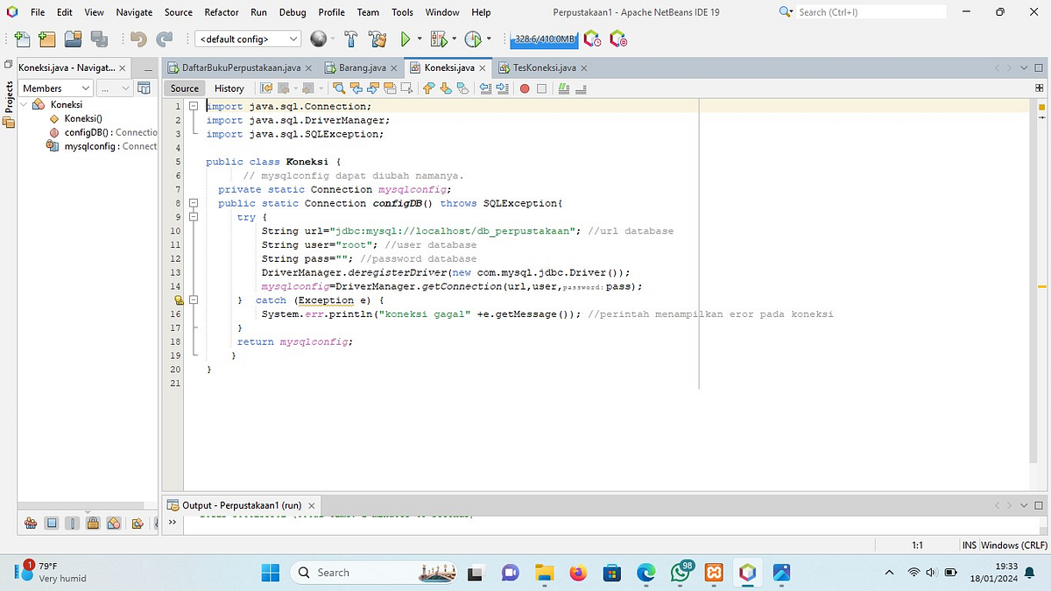The height and width of the screenshot is (591, 1051).
Task: Switch editor to History view
Action: 229,88
